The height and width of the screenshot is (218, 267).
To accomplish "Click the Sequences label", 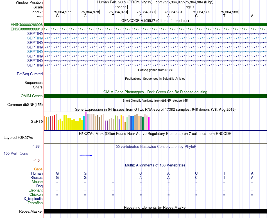I will [33, 83].
